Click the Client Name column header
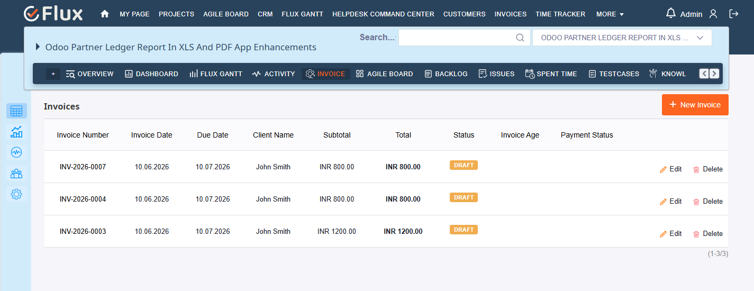The width and height of the screenshot is (754, 291). tap(273, 135)
